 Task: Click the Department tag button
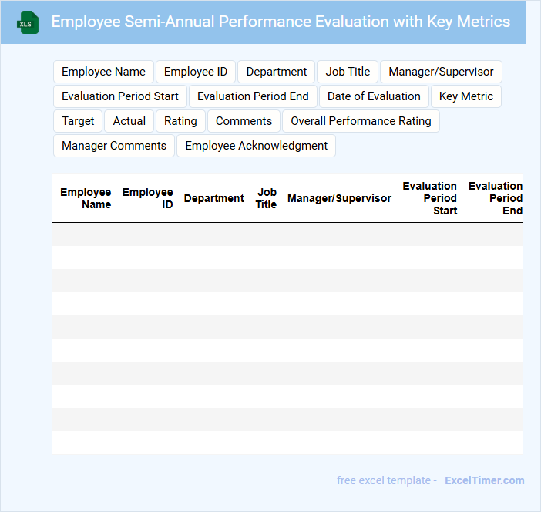pos(276,72)
